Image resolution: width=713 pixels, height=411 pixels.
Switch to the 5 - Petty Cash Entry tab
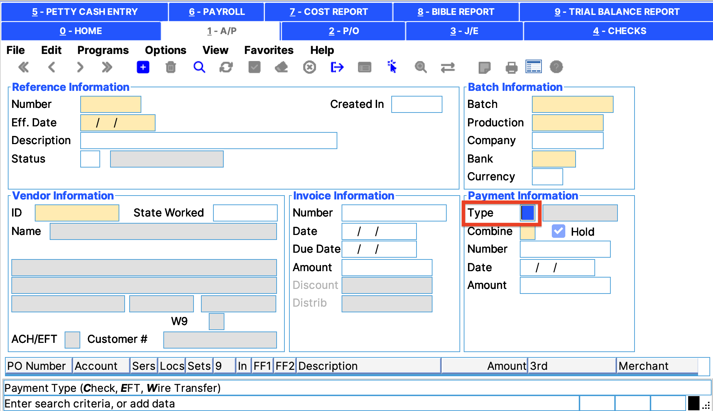(x=85, y=12)
